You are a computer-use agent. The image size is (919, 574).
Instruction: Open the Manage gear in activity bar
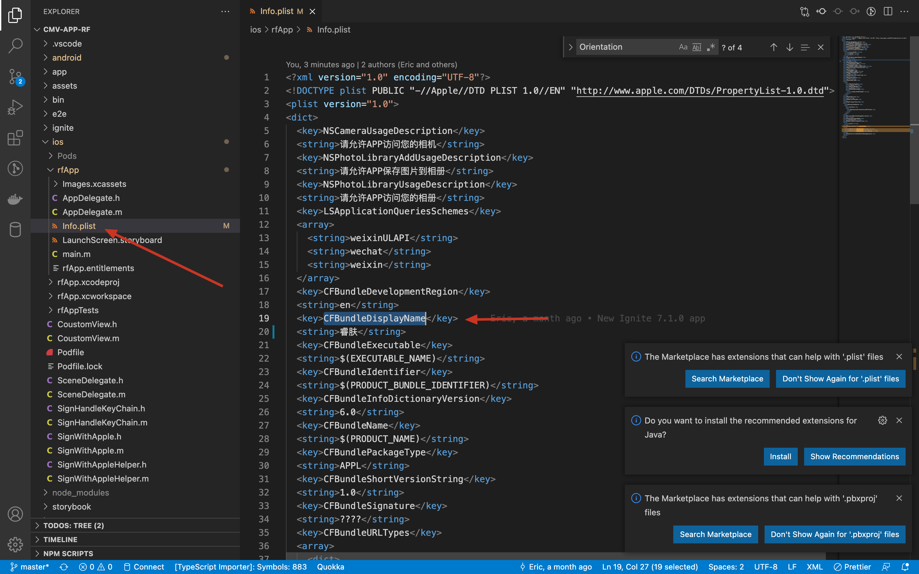15,544
